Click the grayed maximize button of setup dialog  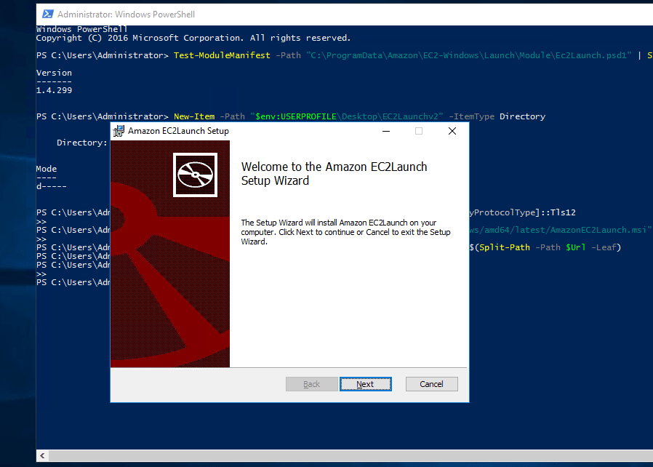click(419, 131)
